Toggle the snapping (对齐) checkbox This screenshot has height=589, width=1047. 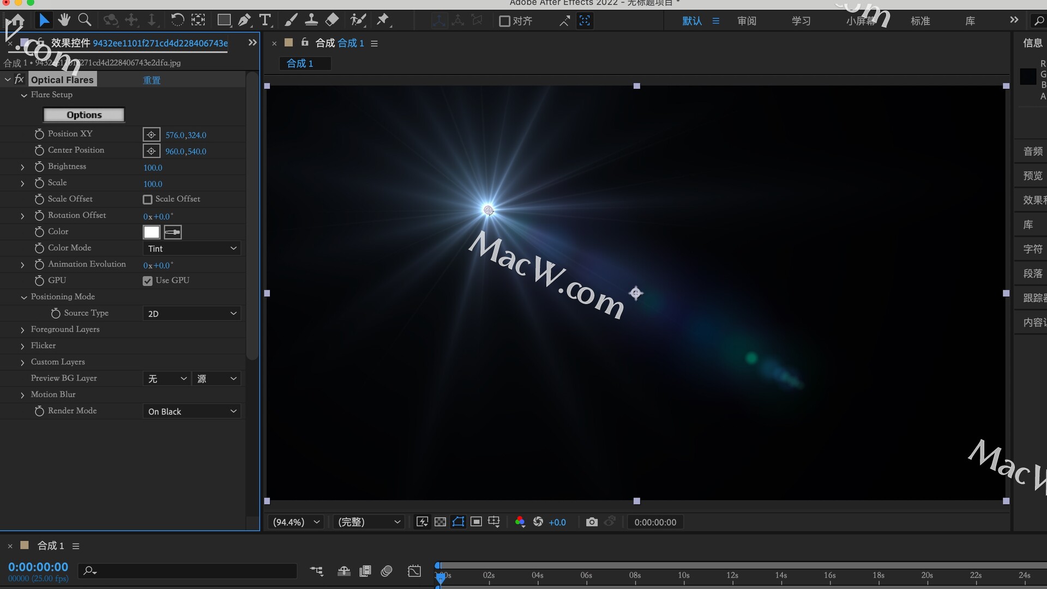[504, 21]
